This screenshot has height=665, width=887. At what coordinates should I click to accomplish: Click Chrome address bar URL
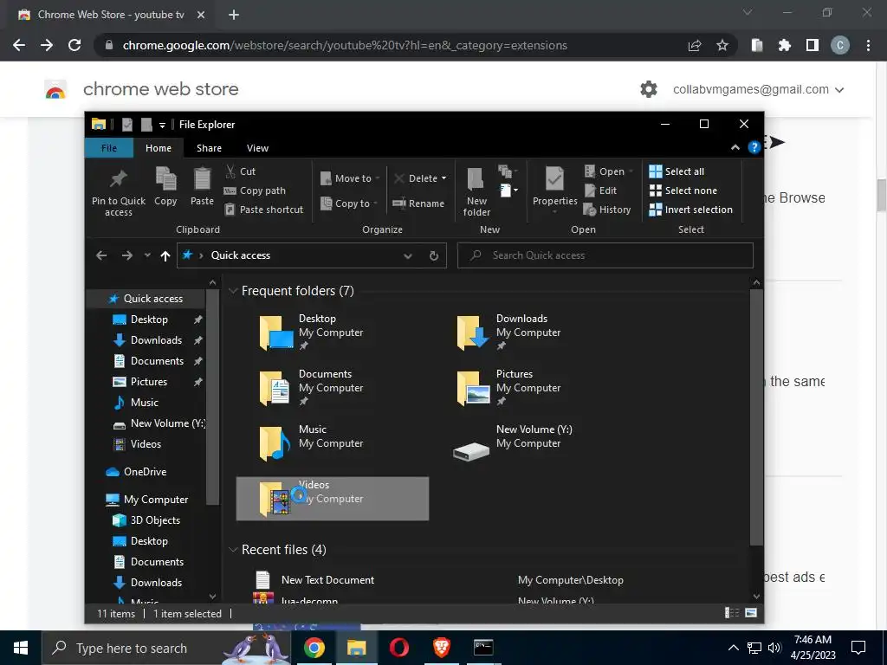pos(345,45)
